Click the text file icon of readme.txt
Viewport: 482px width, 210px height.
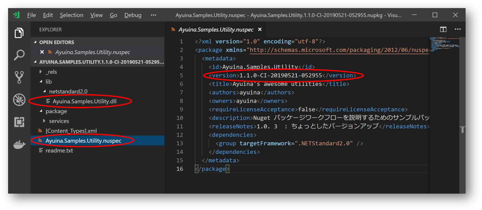[41, 150]
